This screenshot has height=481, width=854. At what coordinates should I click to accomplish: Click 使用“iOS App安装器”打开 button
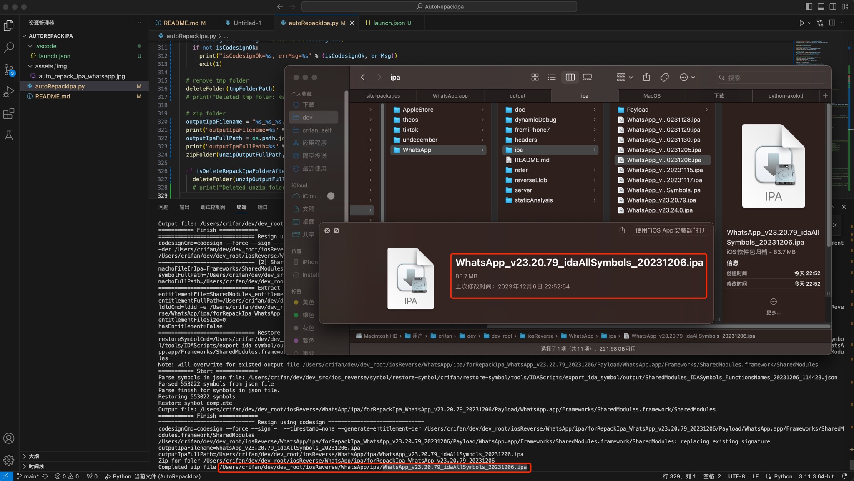671,230
